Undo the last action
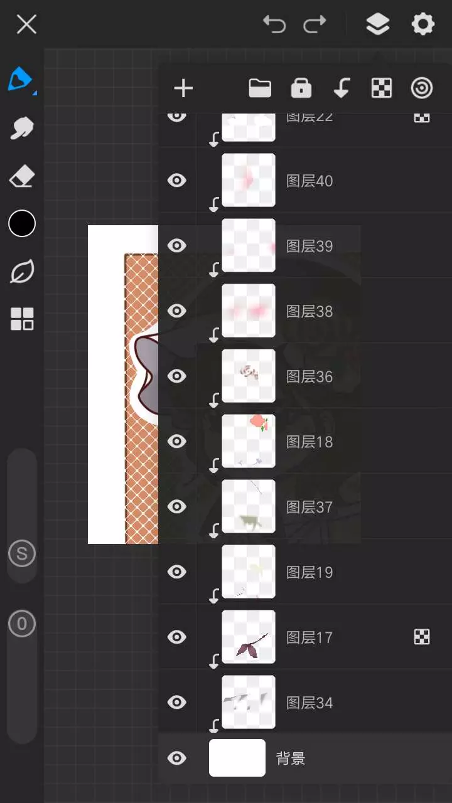 click(274, 24)
